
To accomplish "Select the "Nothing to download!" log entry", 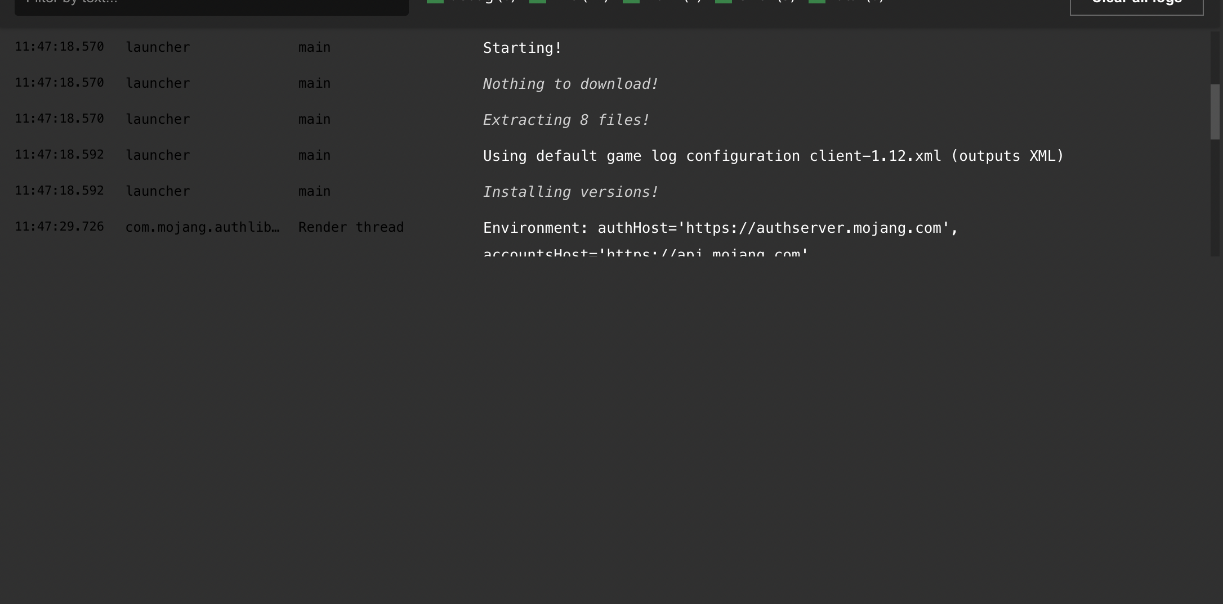I will (x=570, y=84).
